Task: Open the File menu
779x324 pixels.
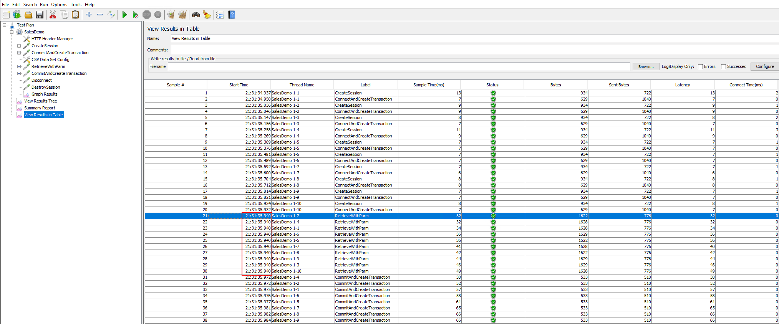Action: click(5, 5)
